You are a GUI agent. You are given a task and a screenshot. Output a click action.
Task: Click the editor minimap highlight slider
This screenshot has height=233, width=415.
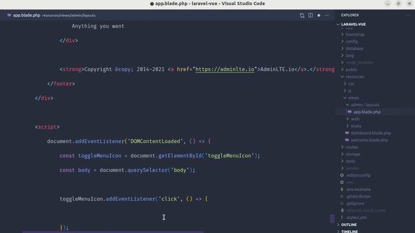point(332,219)
